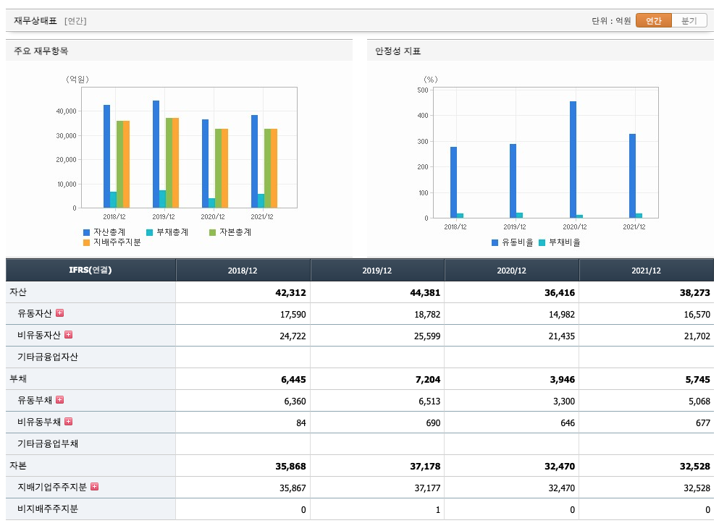Expand the 유동부채 row plus icon
Viewport: 719px width, 531px height.
(x=59, y=400)
